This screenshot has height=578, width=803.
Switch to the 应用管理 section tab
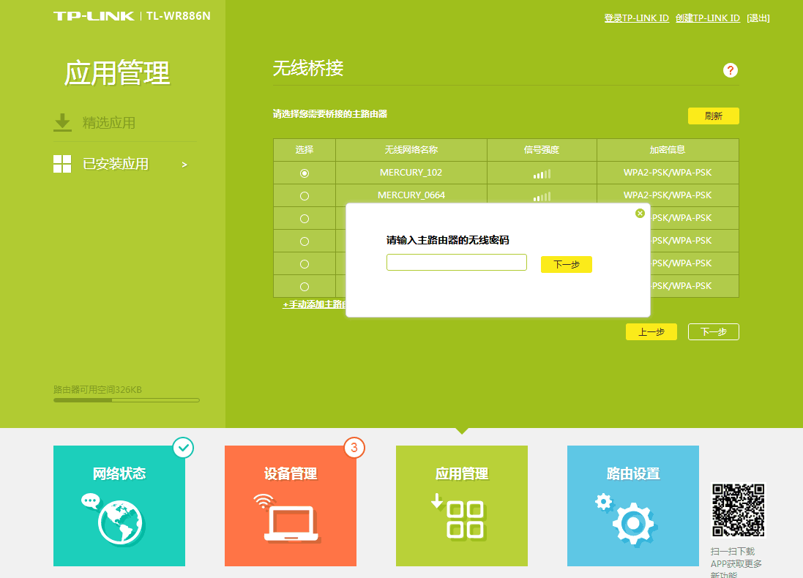pos(461,473)
